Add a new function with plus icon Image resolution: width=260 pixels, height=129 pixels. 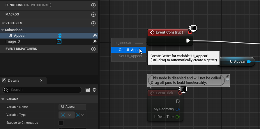click(93, 5)
